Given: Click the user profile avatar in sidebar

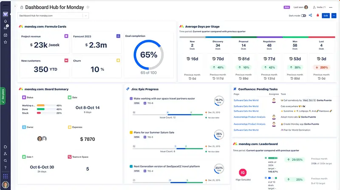Looking at the screenshot, I should (6, 184).
